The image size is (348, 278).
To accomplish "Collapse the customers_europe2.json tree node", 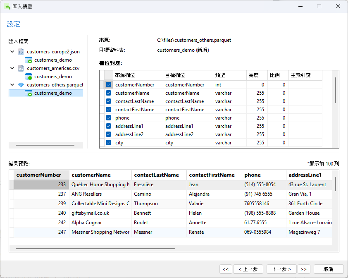I will tap(12, 52).
